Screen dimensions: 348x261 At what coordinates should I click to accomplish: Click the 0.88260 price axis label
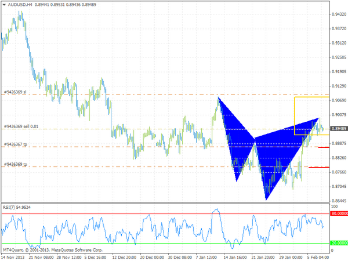tap(339, 158)
